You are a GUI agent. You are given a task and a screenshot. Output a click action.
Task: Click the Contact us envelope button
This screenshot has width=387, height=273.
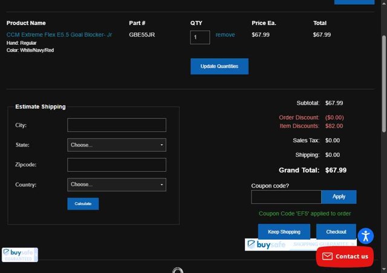pos(345,257)
